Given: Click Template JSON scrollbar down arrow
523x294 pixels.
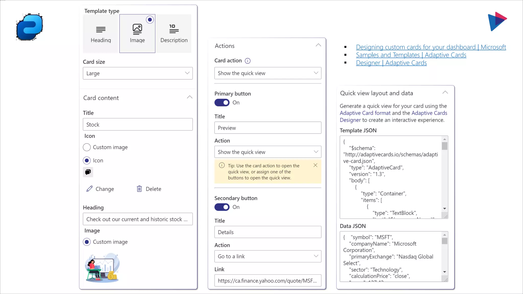Looking at the screenshot, I should [445, 209].
